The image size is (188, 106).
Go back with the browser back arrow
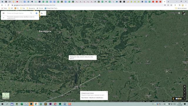2,5
